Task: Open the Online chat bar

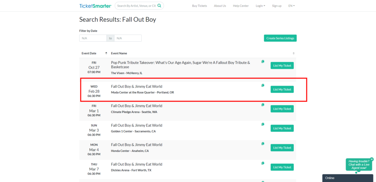Action: click(x=349, y=178)
